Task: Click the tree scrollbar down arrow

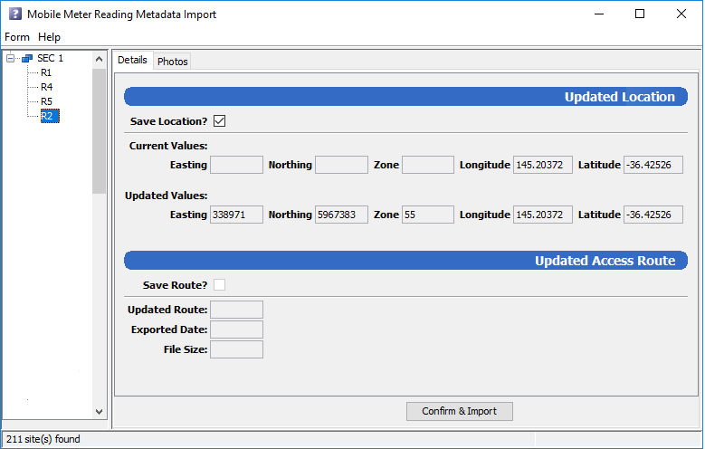Action: point(100,411)
